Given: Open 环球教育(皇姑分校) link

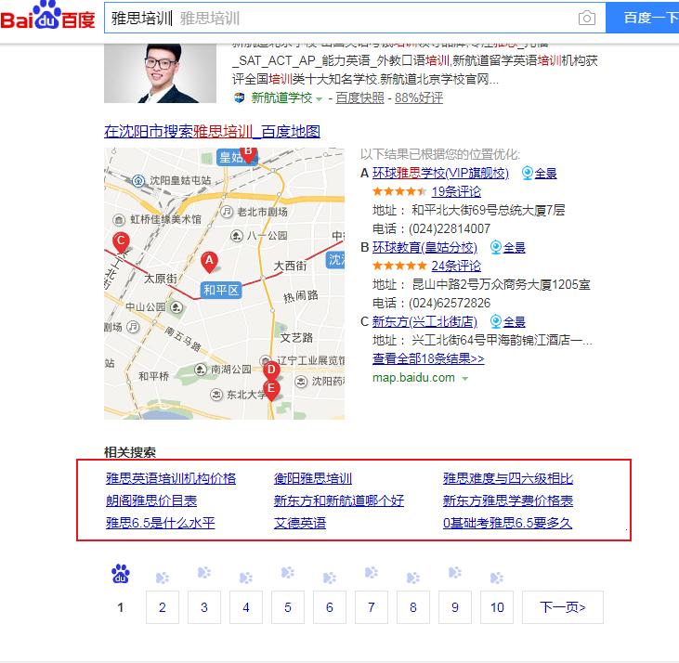Looking at the screenshot, I should [424, 248].
